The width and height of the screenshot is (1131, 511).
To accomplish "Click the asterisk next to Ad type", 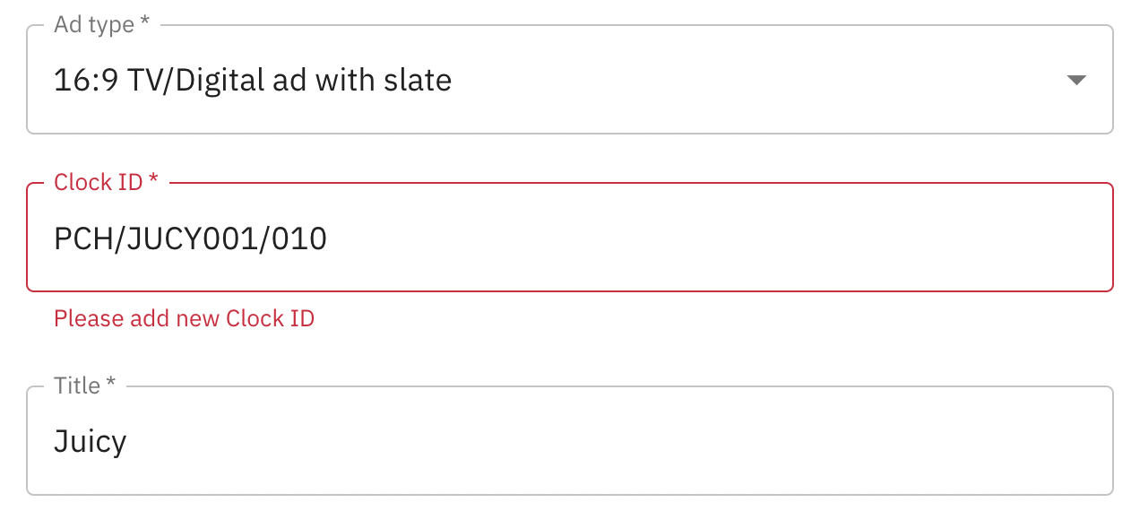I will (144, 24).
